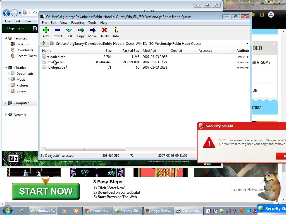This screenshot has height=215, width=286.
Task: Open Explorer's File menu
Action: click(8, 21)
